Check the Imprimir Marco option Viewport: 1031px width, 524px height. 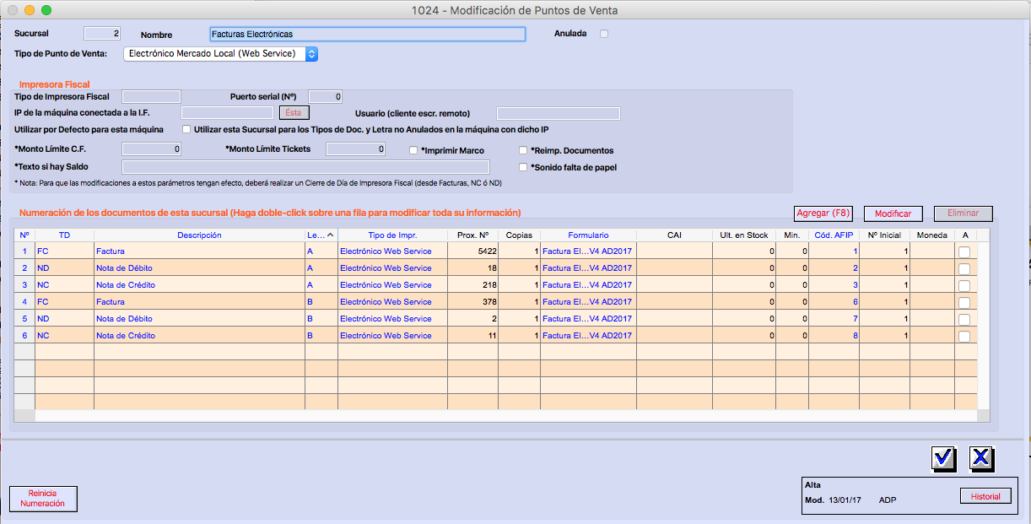pyautogui.click(x=413, y=150)
